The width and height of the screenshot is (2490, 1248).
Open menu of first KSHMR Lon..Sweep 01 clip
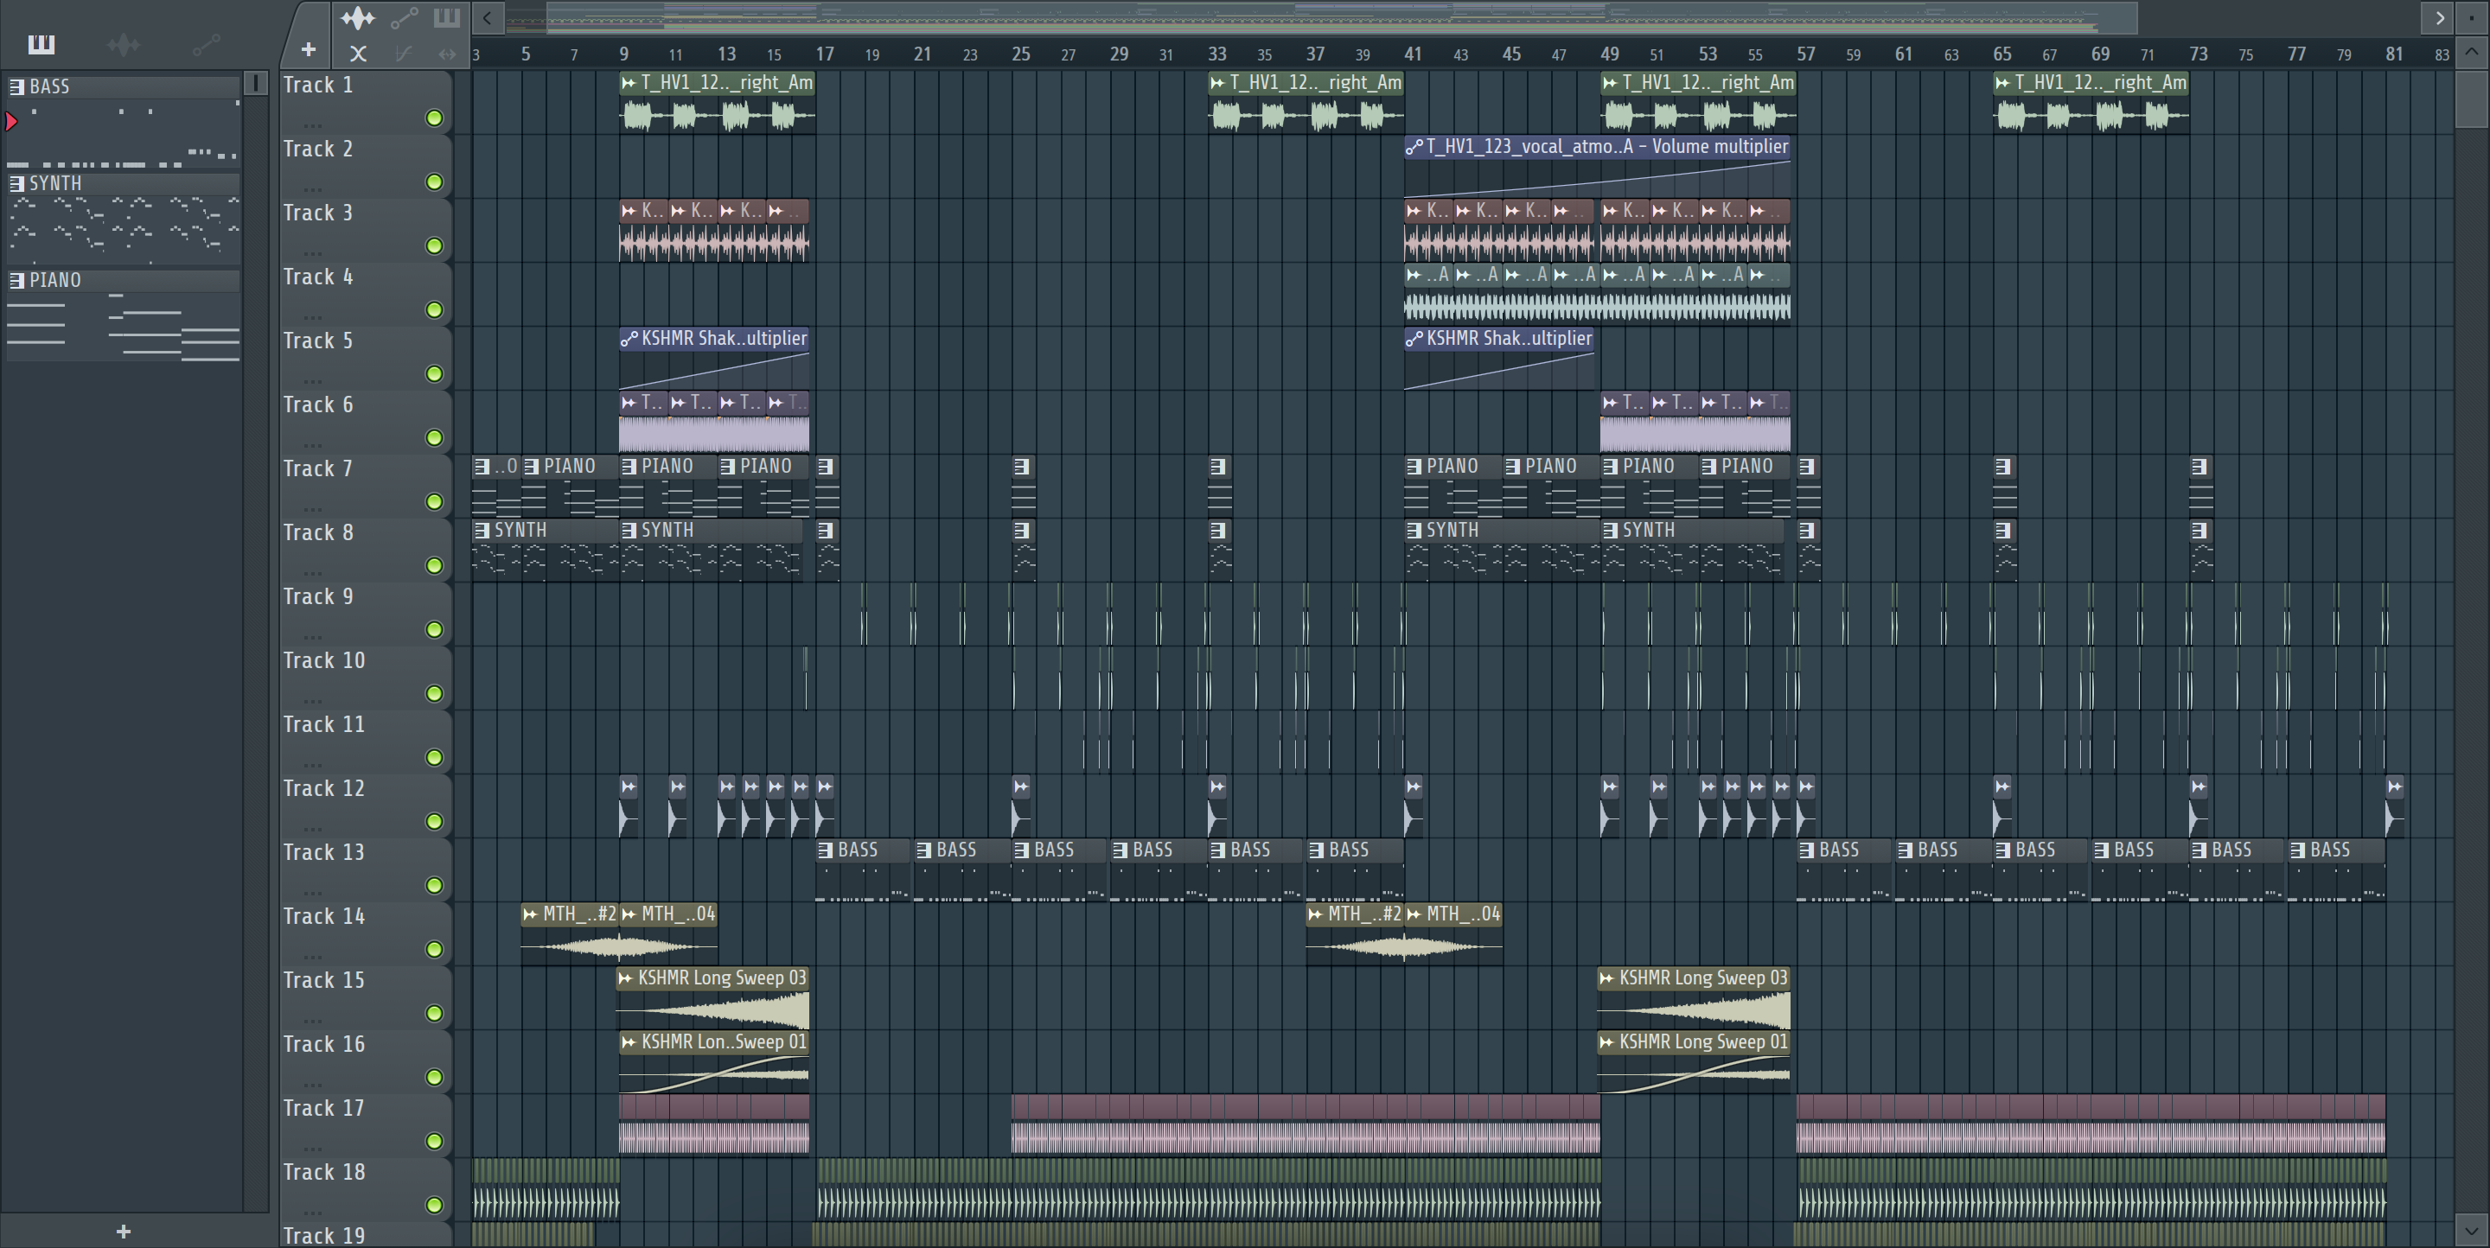tap(629, 1042)
